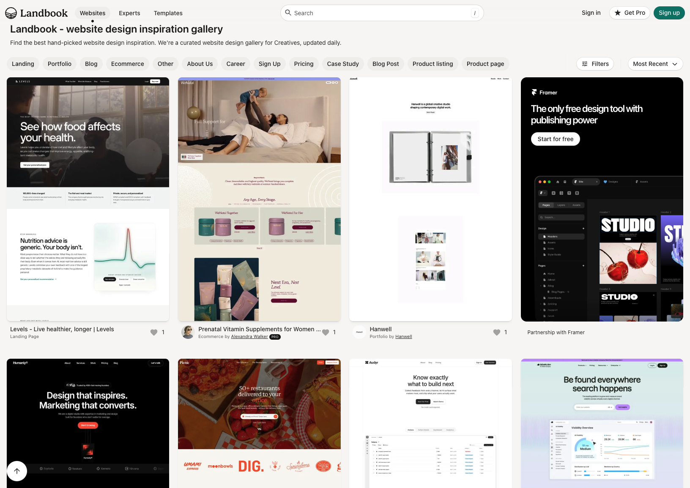
Task: Like the Levels landing page heart
Action: (x=154, y=333)
